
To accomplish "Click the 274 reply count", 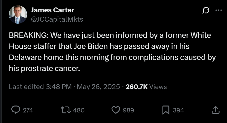I will click(28, 110).
